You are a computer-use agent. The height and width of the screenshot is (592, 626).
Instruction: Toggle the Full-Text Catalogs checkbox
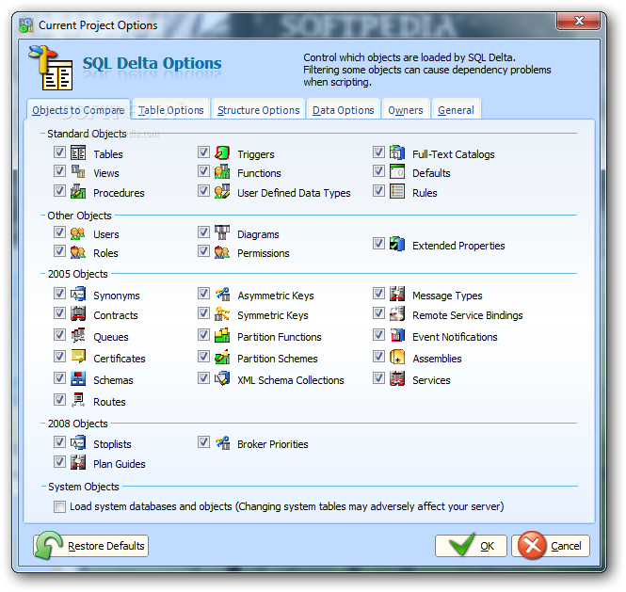tap(378, 152)
